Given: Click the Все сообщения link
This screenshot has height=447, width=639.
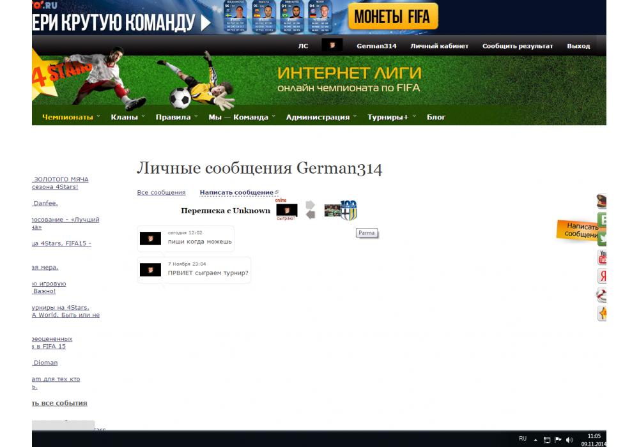Looking at the screenshot, I should [x=161, y=192].
